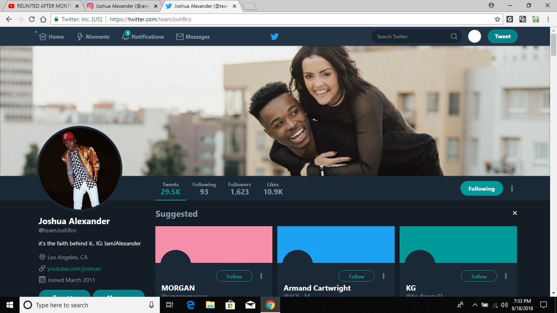
Task: Click Joshua Alexander's profile picture
Action: (79, 168)
